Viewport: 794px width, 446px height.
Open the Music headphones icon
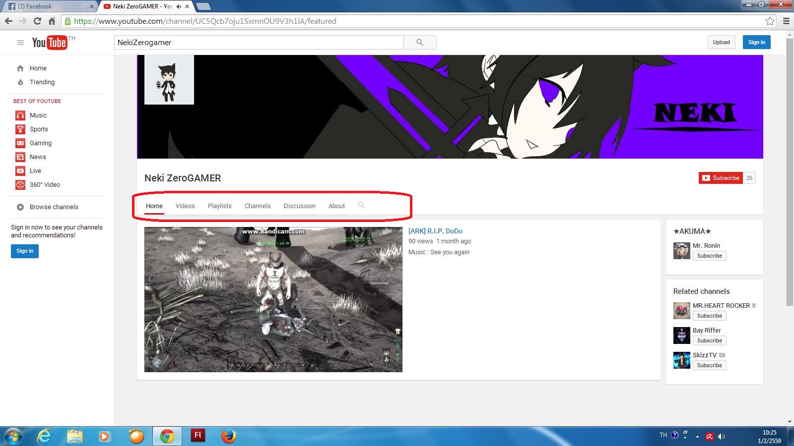(20, 115)
